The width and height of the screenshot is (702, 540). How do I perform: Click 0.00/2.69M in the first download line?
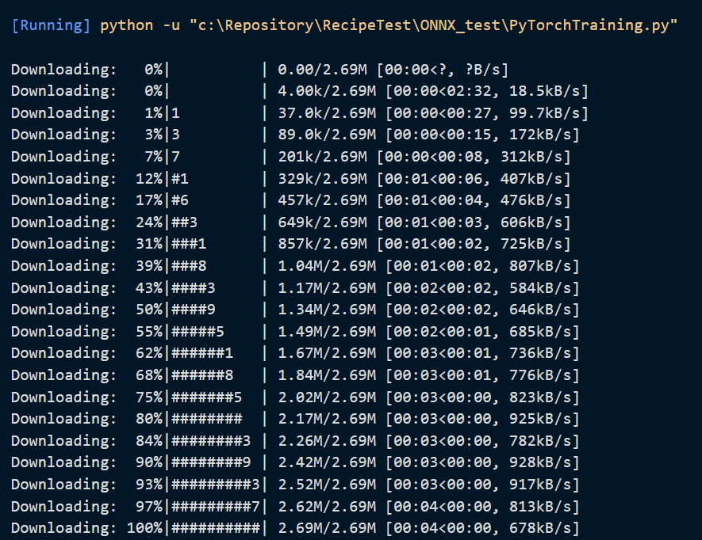(322, 70)
